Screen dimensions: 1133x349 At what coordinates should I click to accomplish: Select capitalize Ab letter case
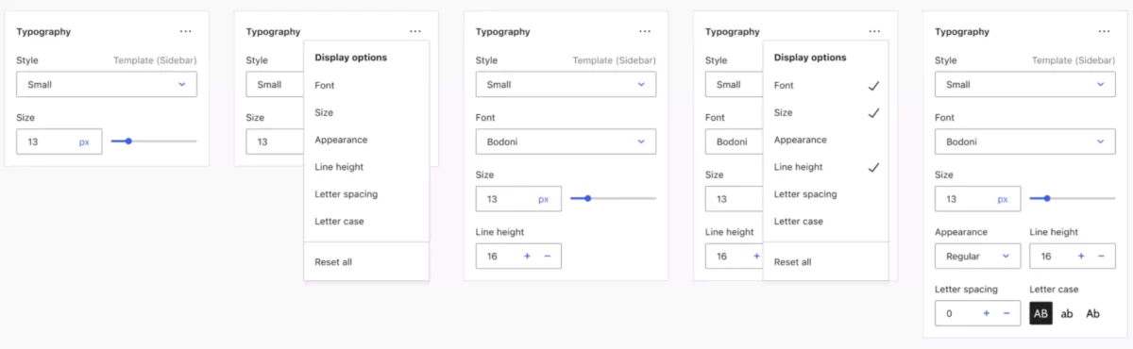[1092, 313]
